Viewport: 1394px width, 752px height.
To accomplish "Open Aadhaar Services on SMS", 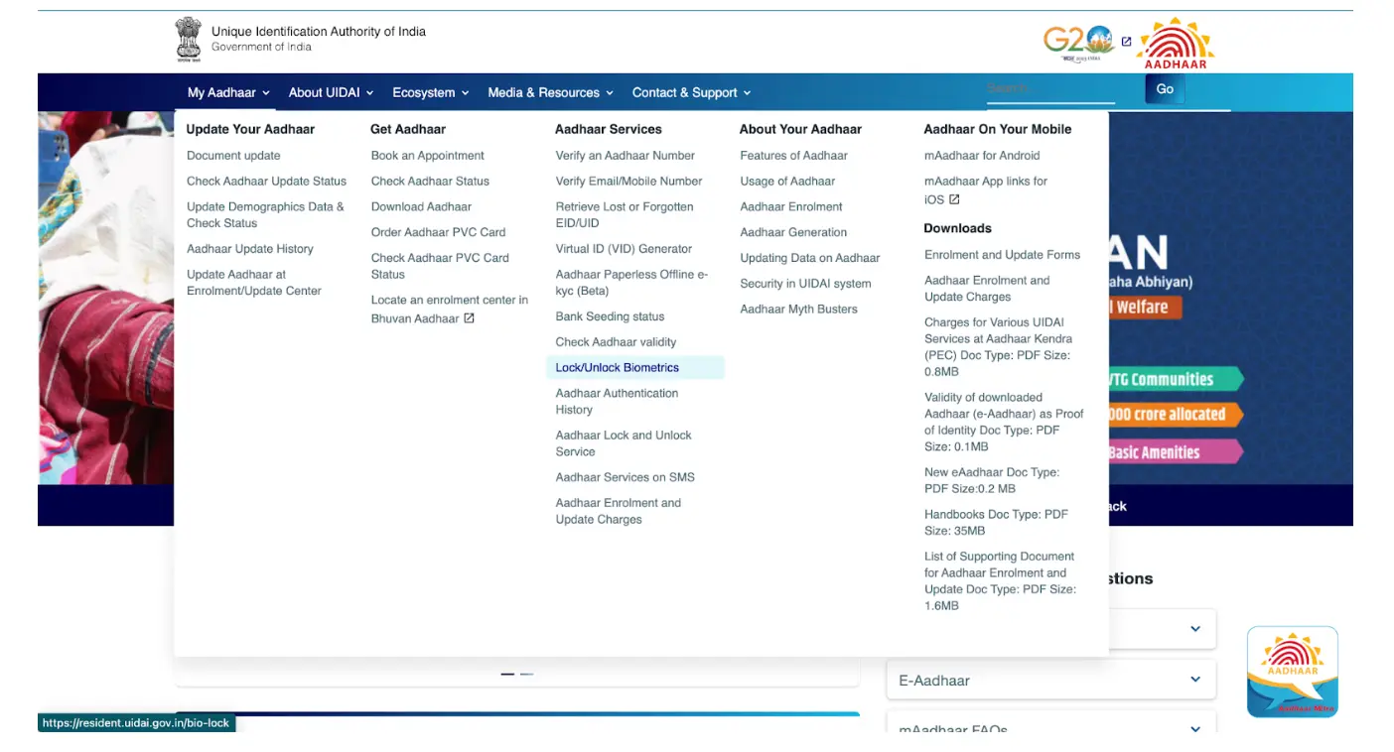I will (x=625, y=477).
